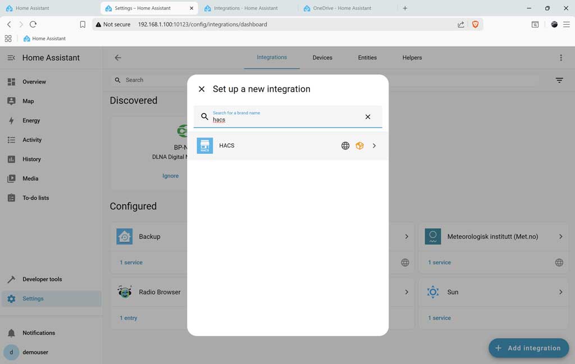The height and width of the screenshot is (364, 575).
Task: Switch to the Integrations tab
Action: [x=272, y=57]
